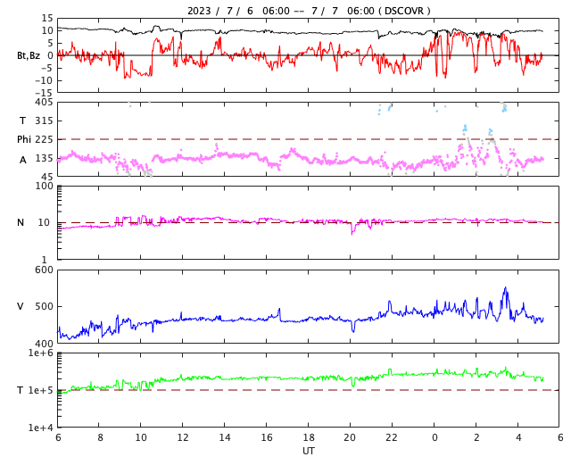Click the V speed axis label
This screenshot has height=457, width=571.
pos(21,306)
